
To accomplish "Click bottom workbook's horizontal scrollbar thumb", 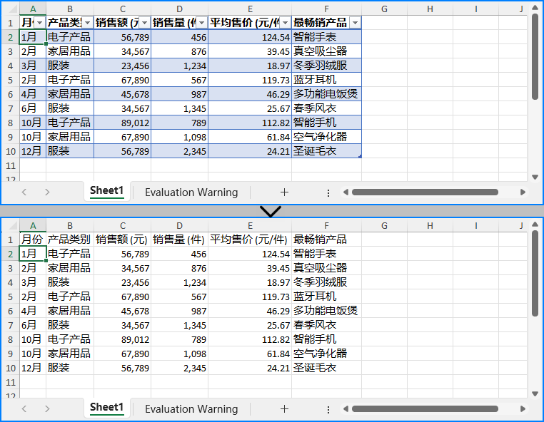I will point(425,409).
